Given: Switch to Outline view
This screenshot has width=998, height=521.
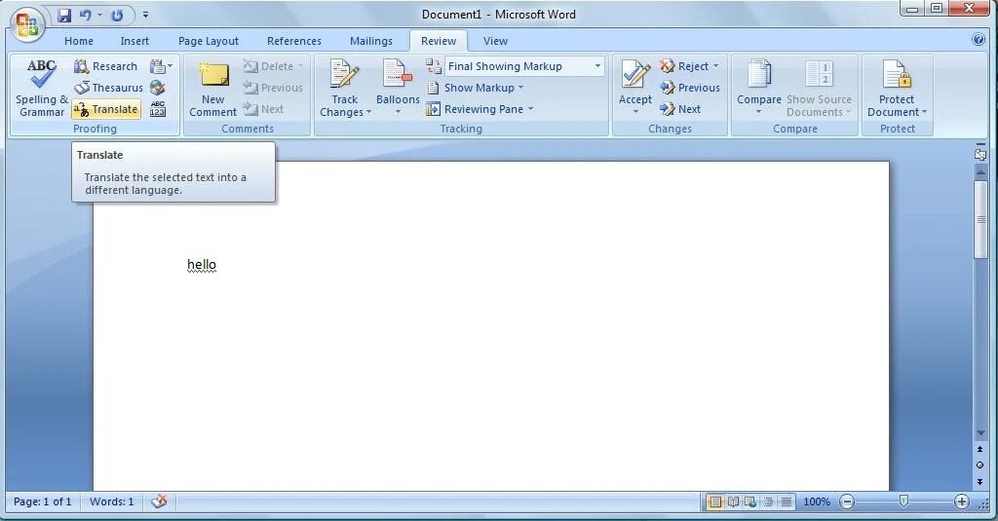Looking at the screenshot, I should coord(769,502).
